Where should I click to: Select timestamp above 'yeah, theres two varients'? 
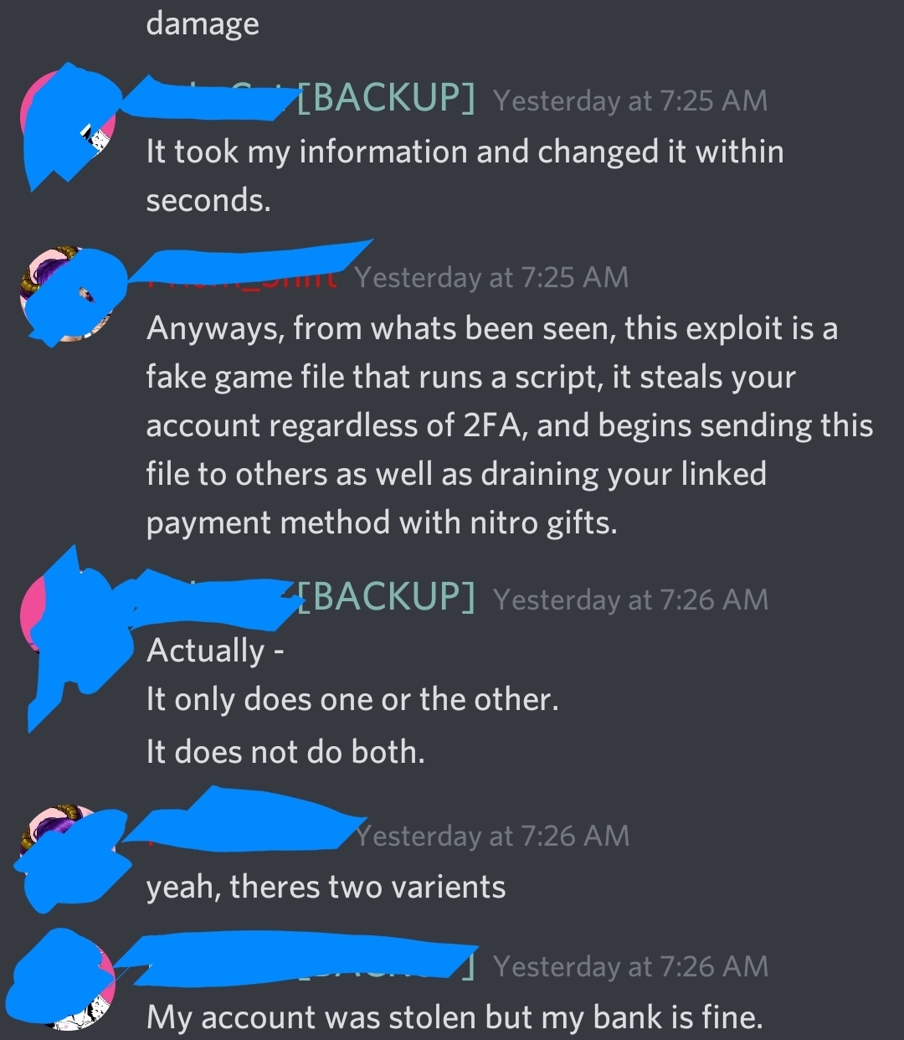[492, 836]
